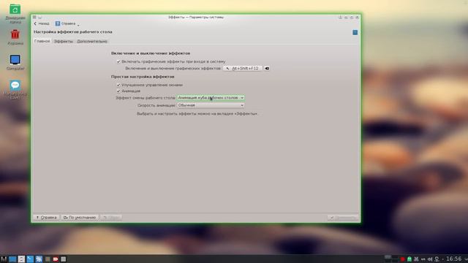Click the По умолчанию defaults button
The width and height of the screenshot is (468, 263).
pos(80,218)
